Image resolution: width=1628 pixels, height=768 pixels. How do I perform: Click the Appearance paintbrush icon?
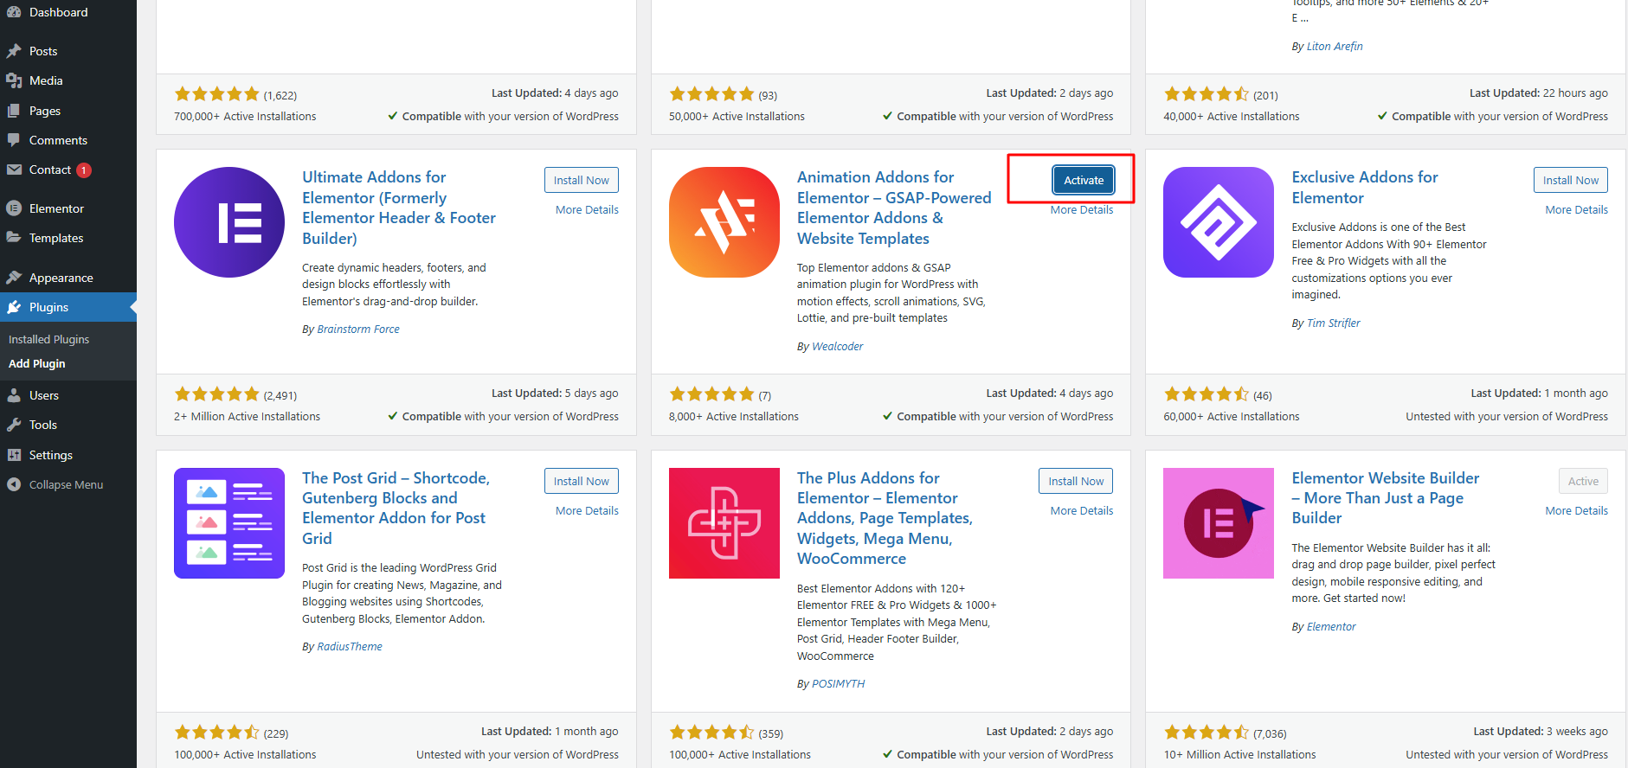14,278
